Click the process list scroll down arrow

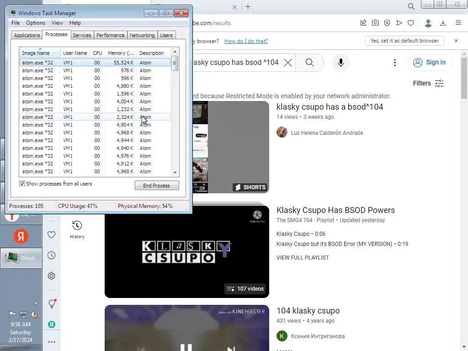point(175,172)
